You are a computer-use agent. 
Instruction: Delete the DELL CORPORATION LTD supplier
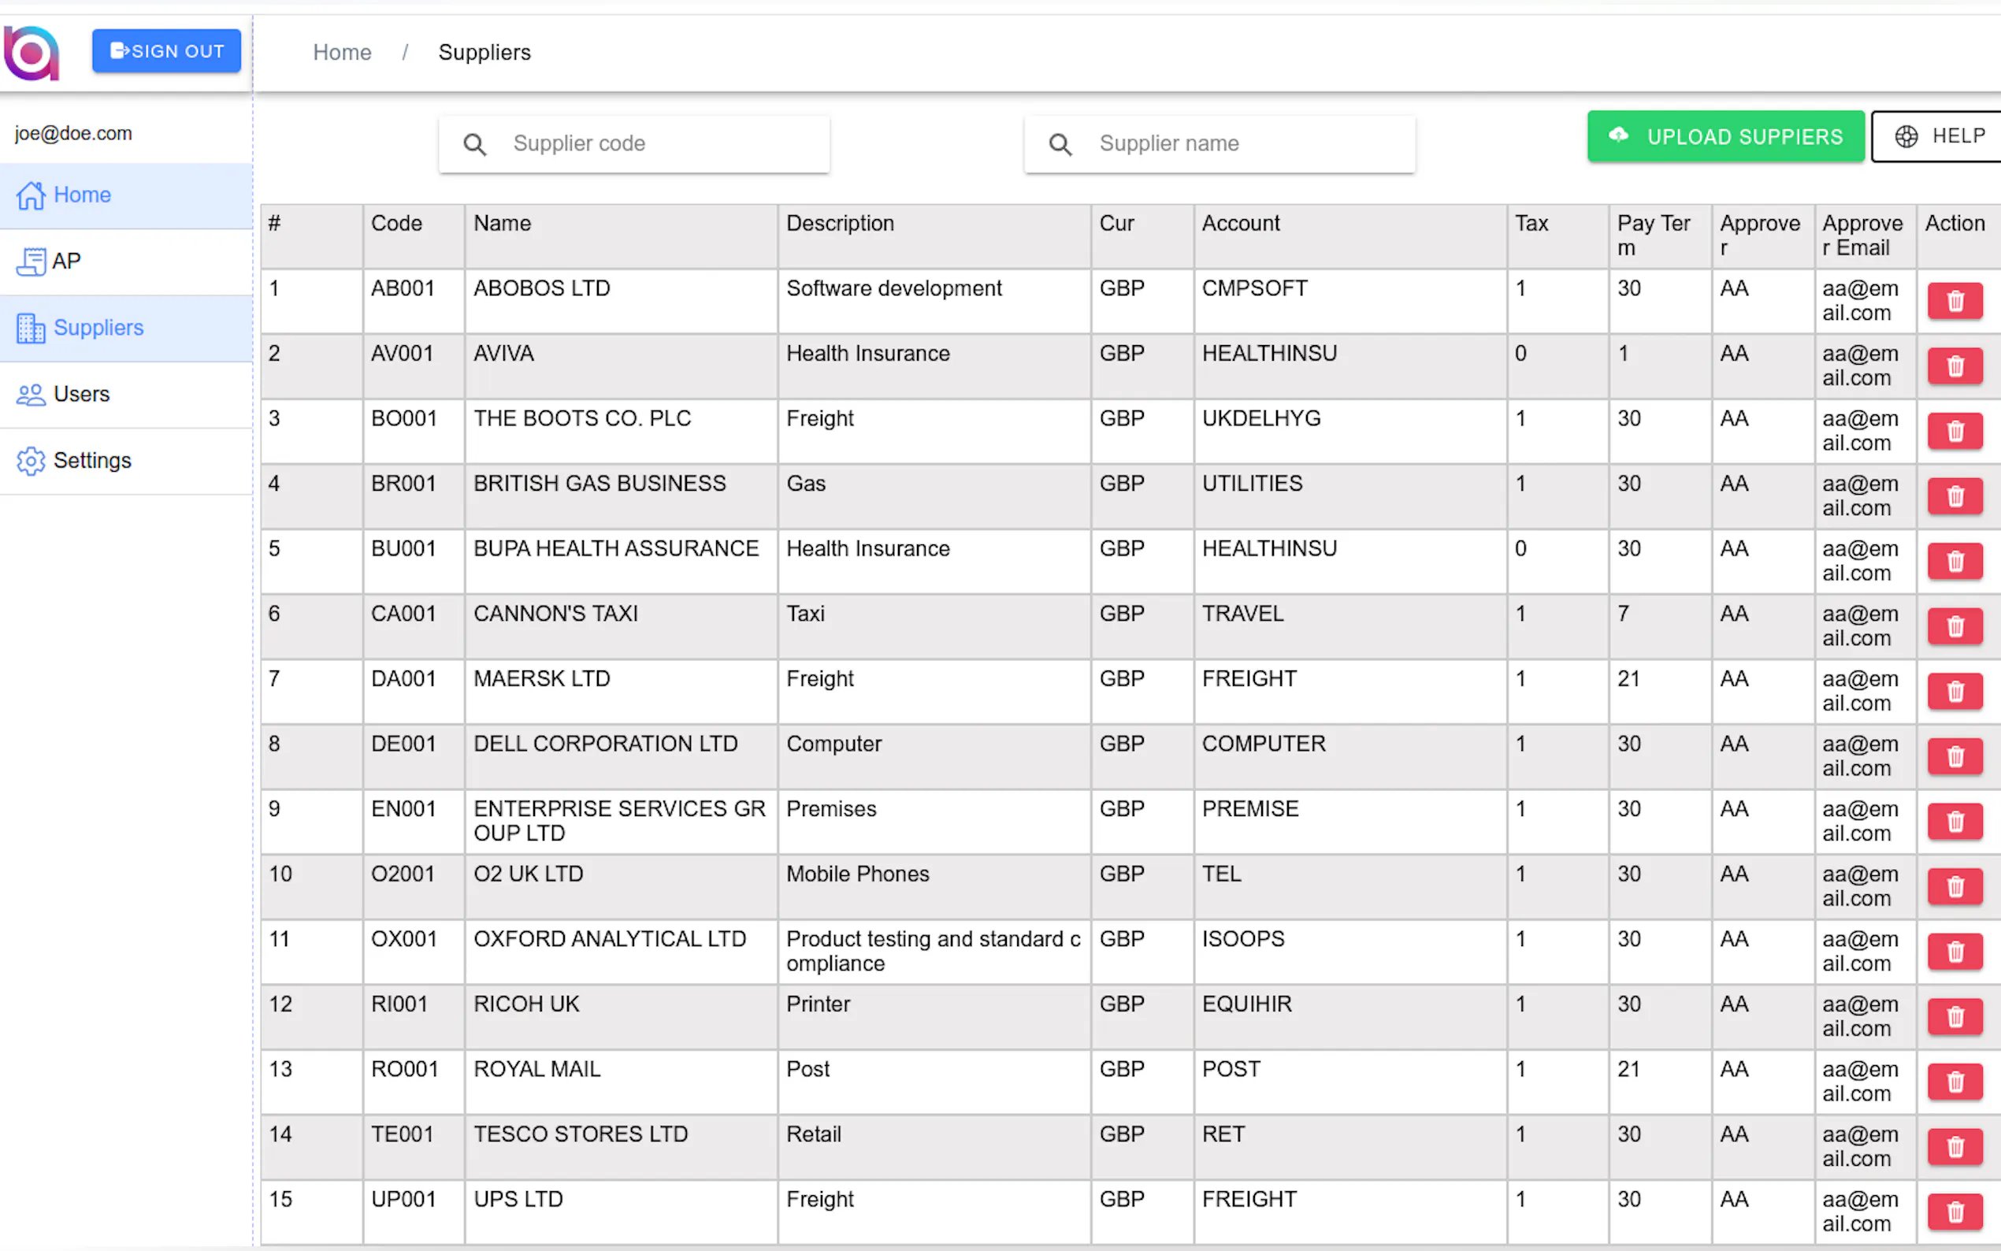pos(1955,757)
